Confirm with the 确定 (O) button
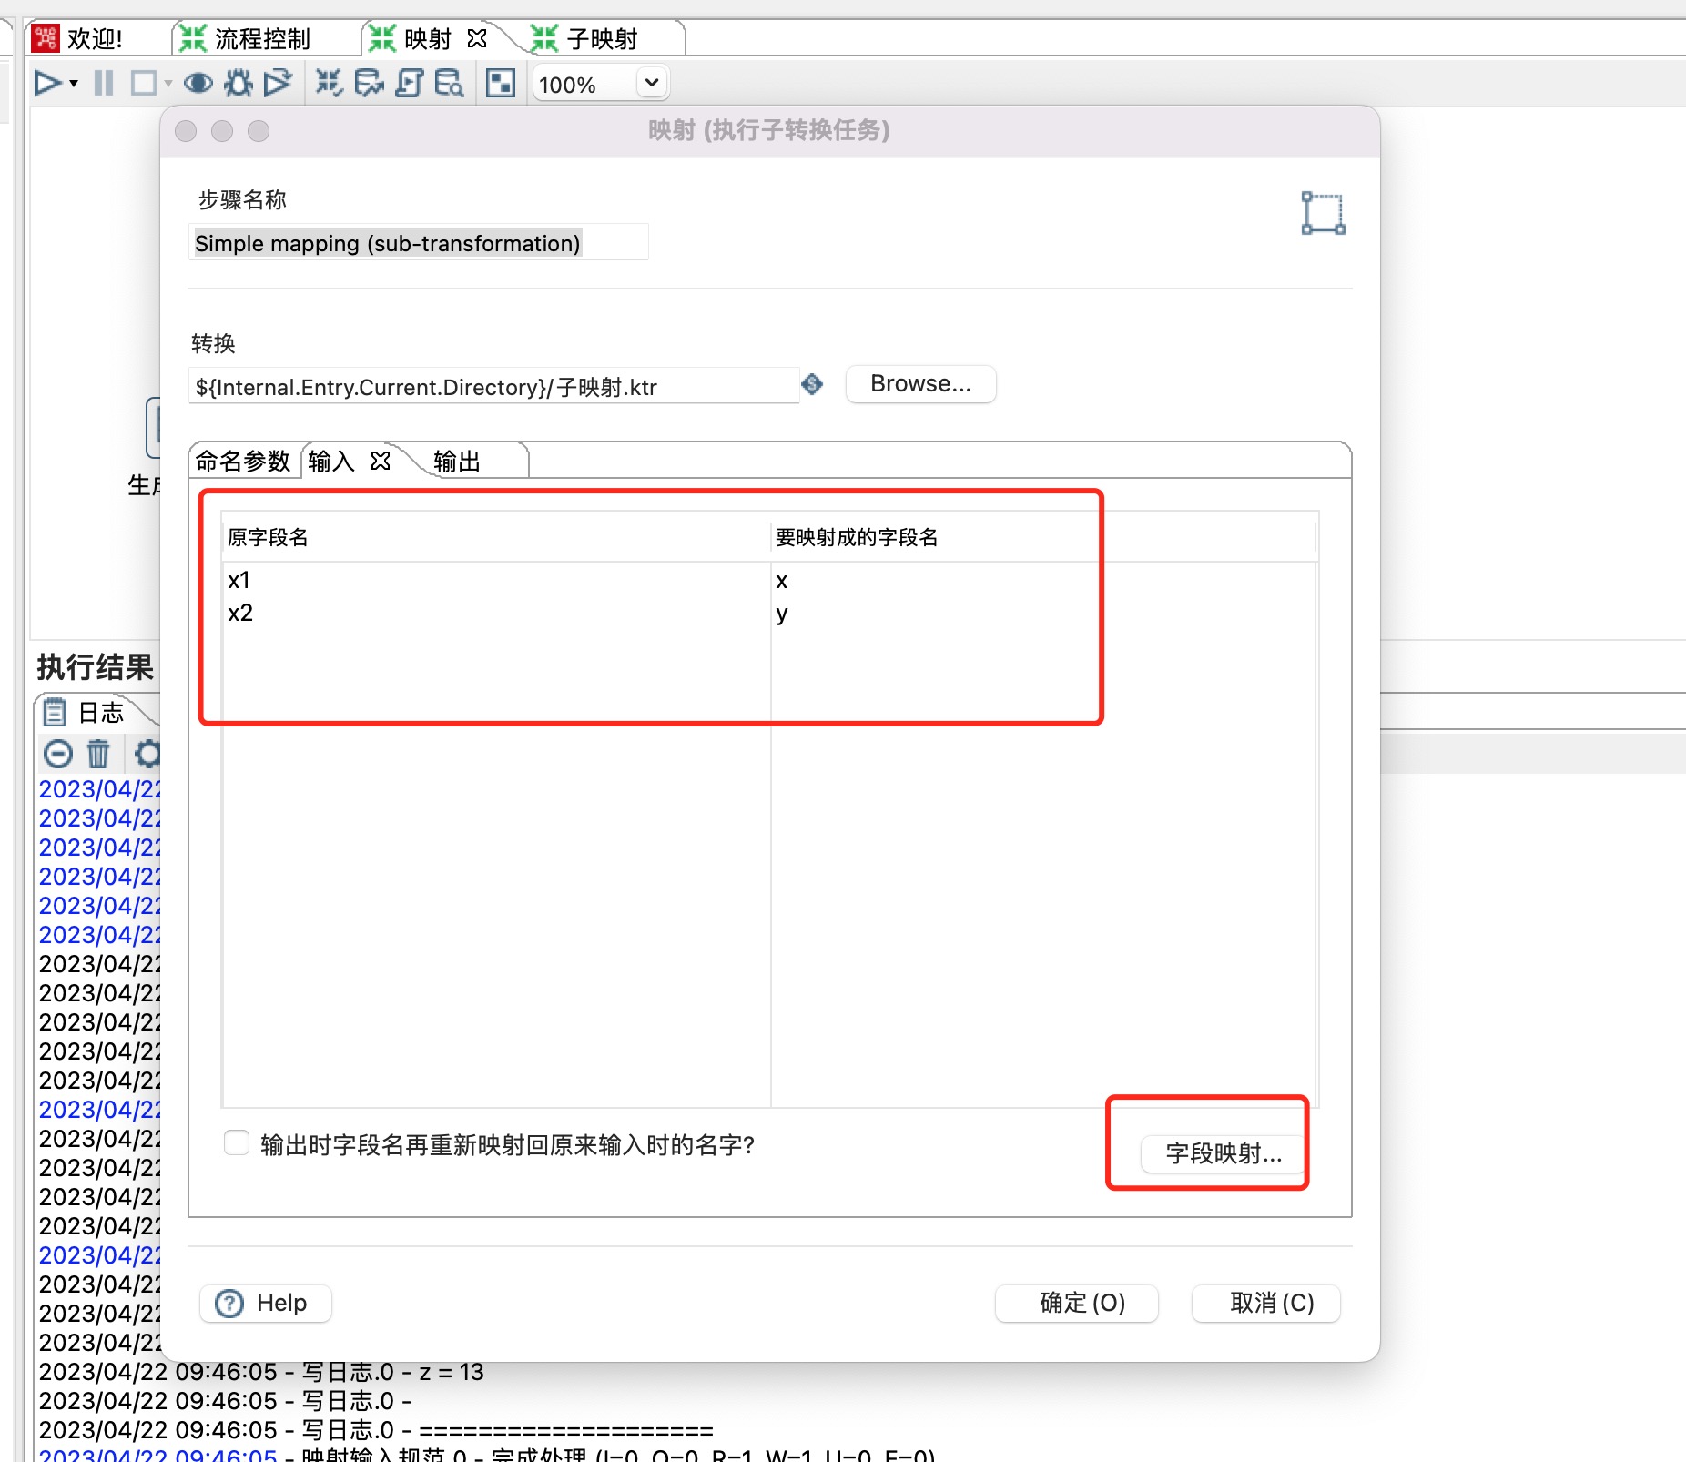 click(x=1082, y=1303)
